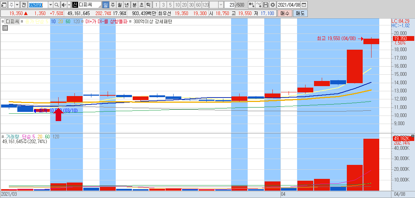Click the 300억이상 강세패턴 label
This screenshot has width=415, height=198.
[153, 22]
